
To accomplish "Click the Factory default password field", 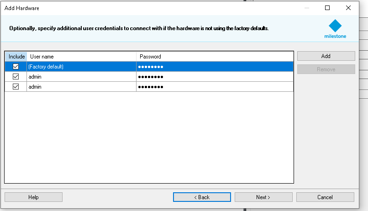I will pos(215,67).
